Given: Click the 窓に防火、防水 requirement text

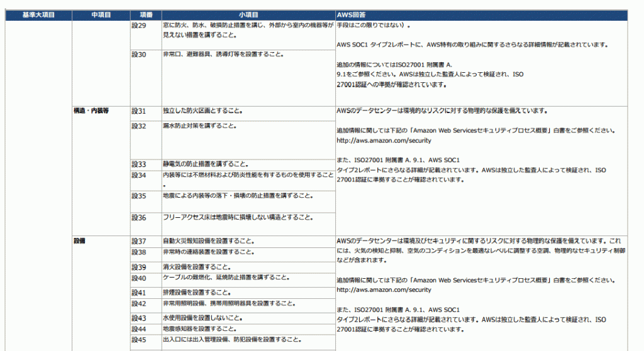Looking at the screenshot, I should 248,30.
